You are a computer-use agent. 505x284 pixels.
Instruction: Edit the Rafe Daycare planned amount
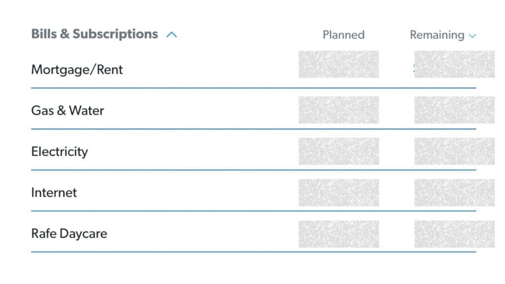tap(339, 234)
